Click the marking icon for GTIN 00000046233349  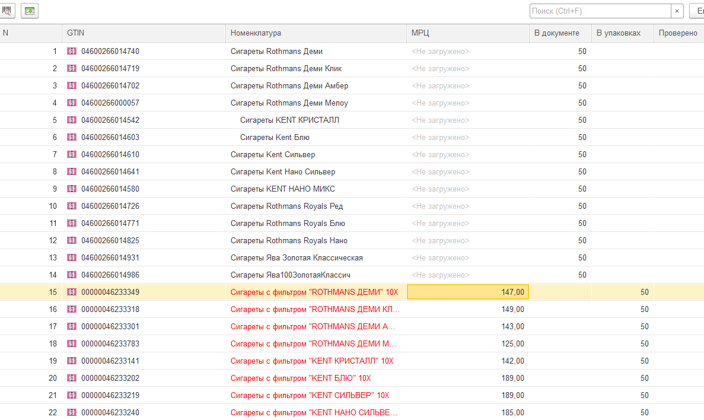[x=72, y=292]
